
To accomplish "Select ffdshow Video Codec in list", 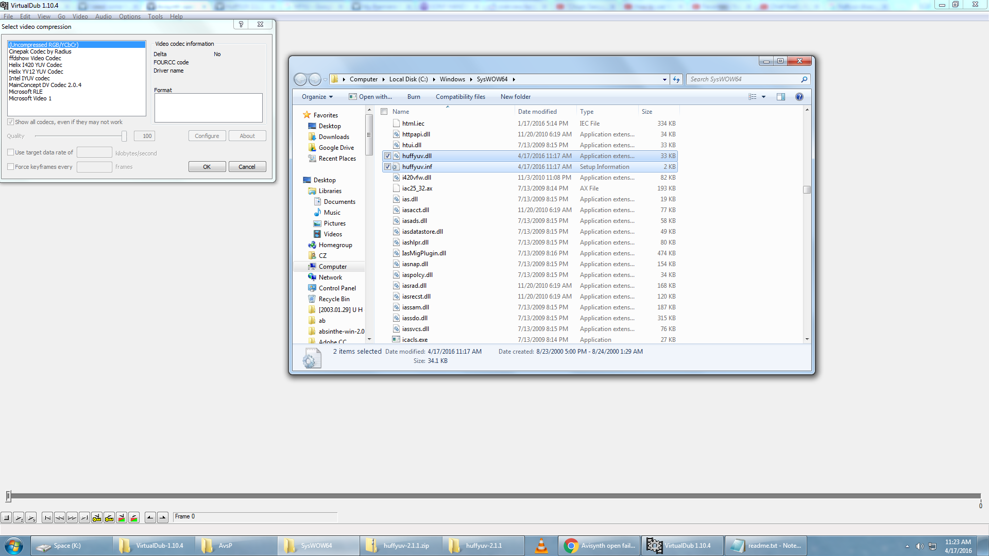I will click(35, 58).
